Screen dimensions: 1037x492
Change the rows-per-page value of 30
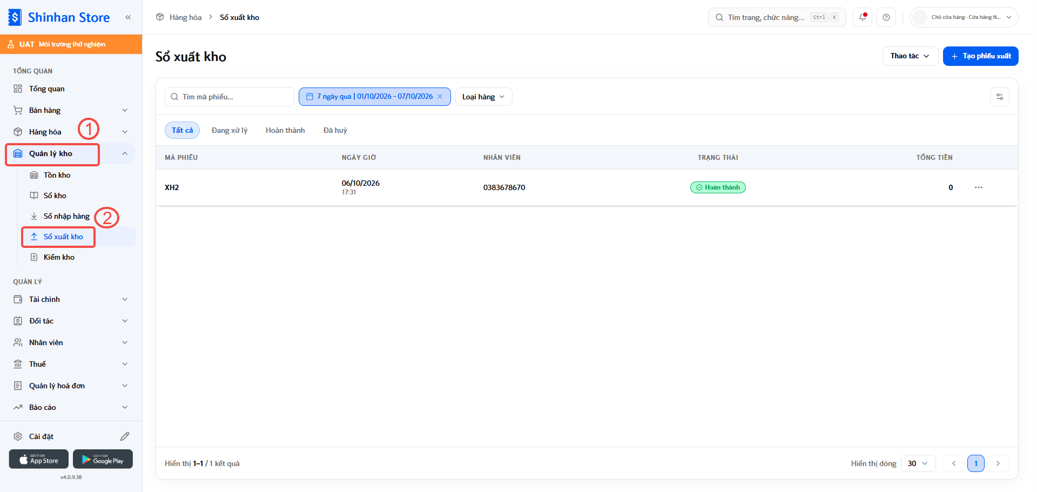click(918, 463)
